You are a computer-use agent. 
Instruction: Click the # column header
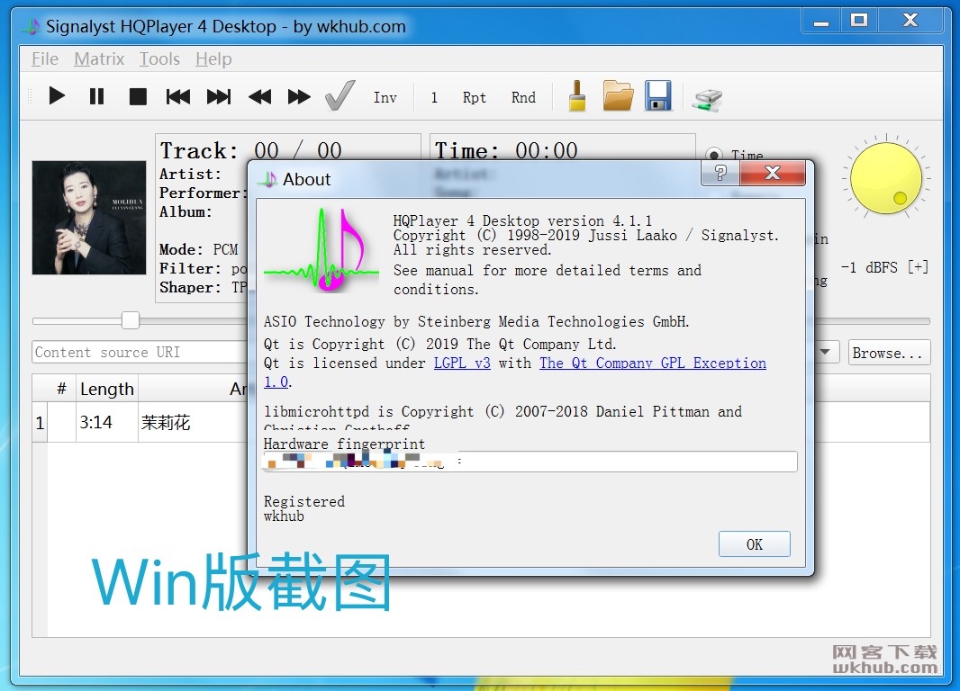pyautogui.click(x=61, y=389)
